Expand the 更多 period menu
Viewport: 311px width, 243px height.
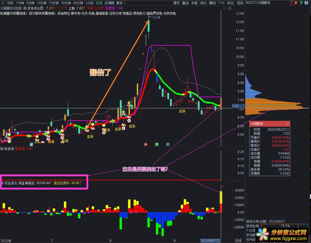(121, 3)
